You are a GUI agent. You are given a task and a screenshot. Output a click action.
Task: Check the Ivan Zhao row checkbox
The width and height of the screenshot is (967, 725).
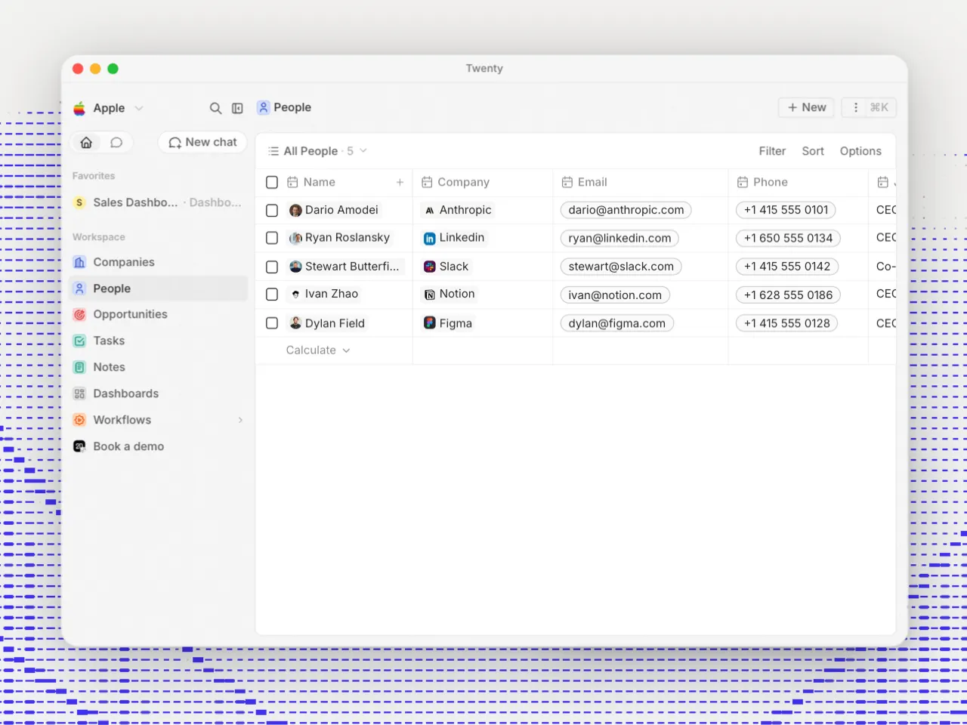pyautogui.click(x=272, y=295)
